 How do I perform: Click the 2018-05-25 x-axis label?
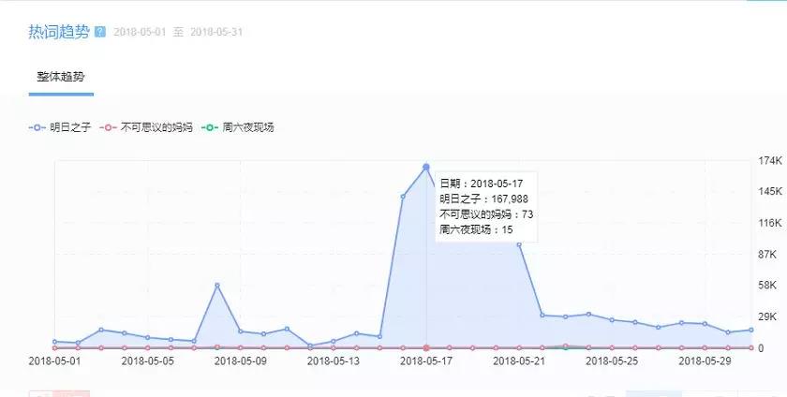click(612, 360)
